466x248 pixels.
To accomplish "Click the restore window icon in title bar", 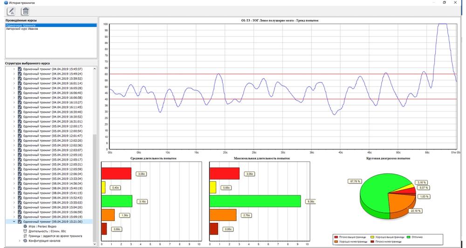I will point(444,3).
